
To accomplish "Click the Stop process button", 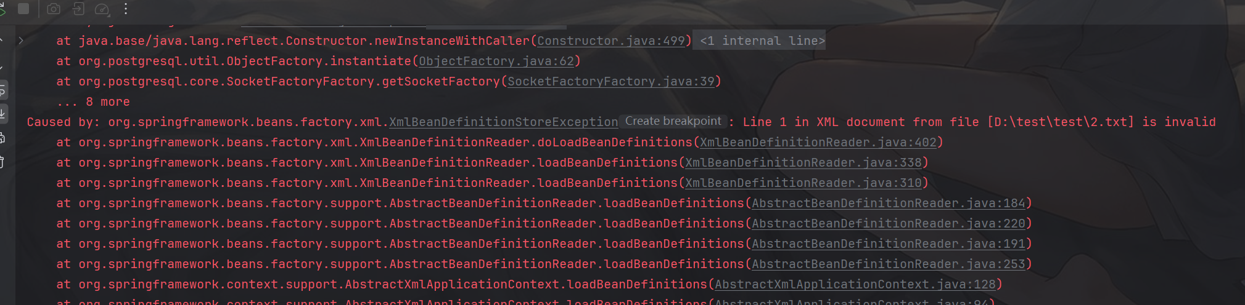I will click(23, 9).
